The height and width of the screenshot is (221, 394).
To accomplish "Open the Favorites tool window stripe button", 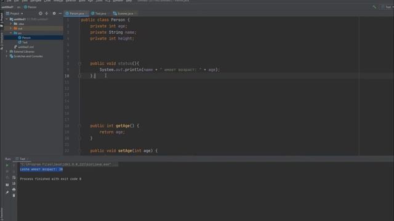I will point(2,214).
